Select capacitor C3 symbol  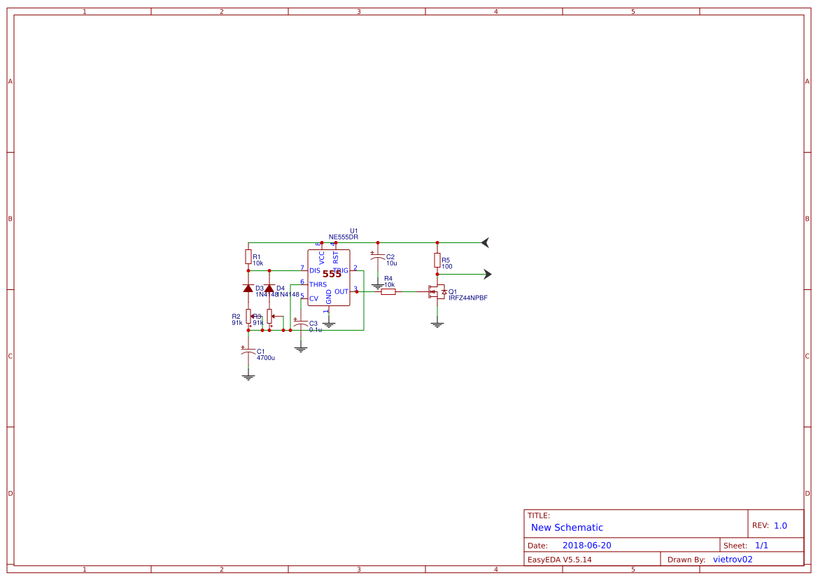coord(301,324)
